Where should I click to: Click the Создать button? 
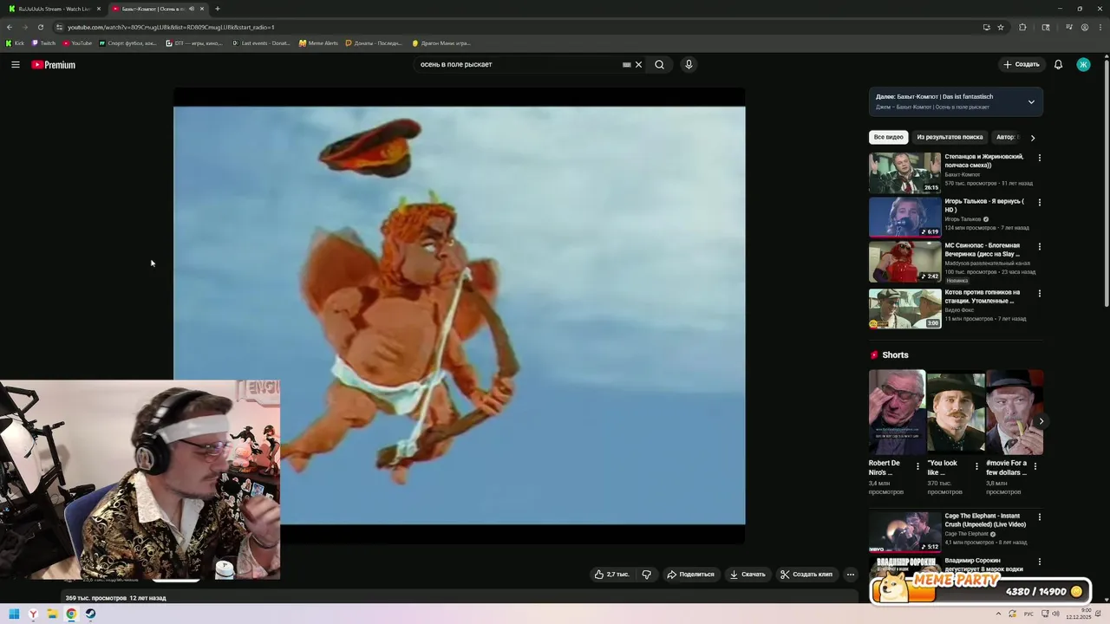coord(1022,64)
